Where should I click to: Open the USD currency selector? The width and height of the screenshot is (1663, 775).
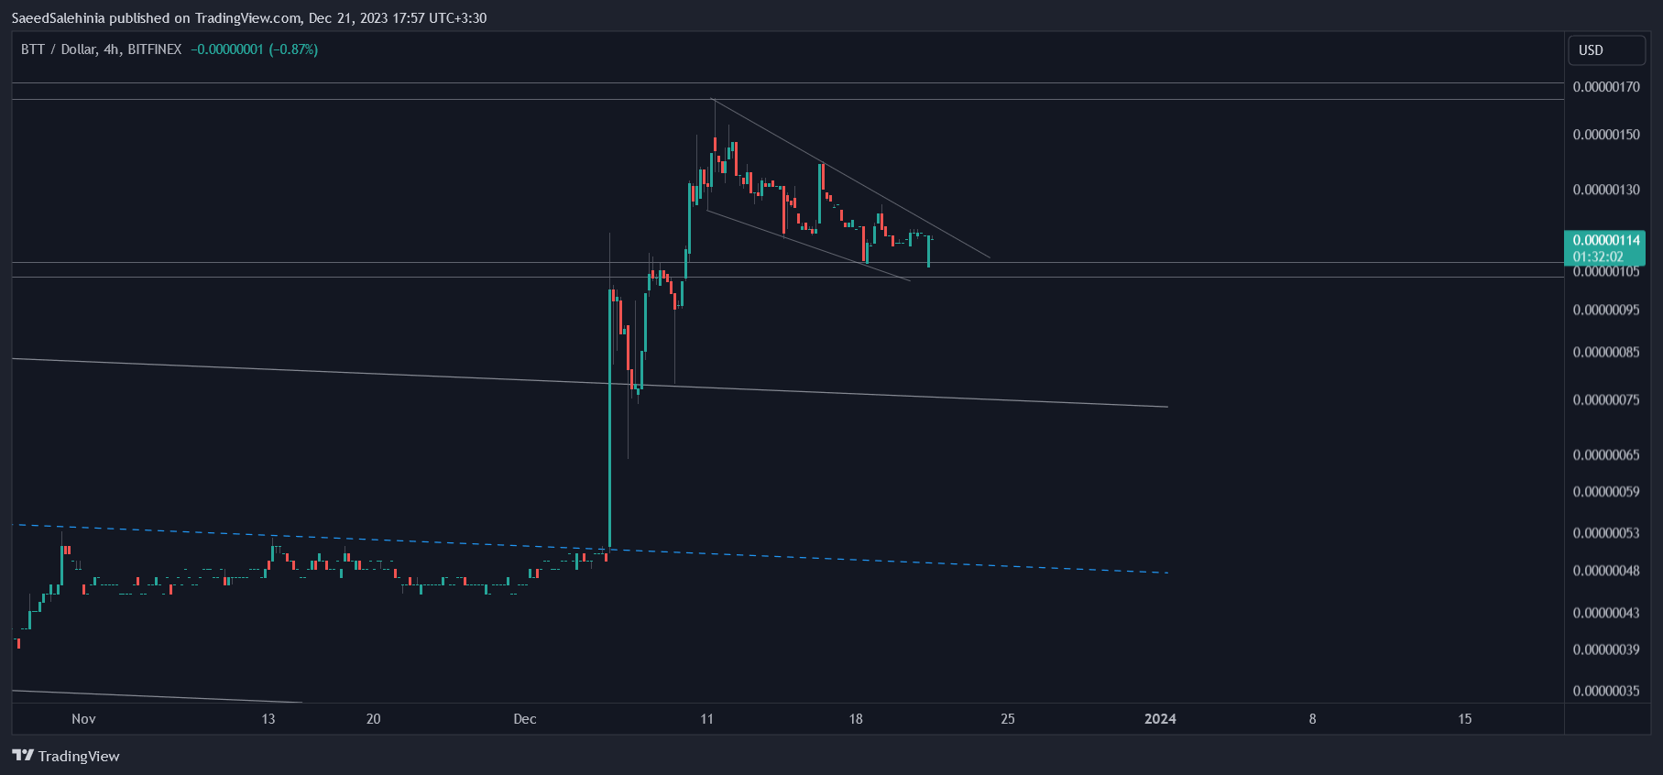point(1608,50)
